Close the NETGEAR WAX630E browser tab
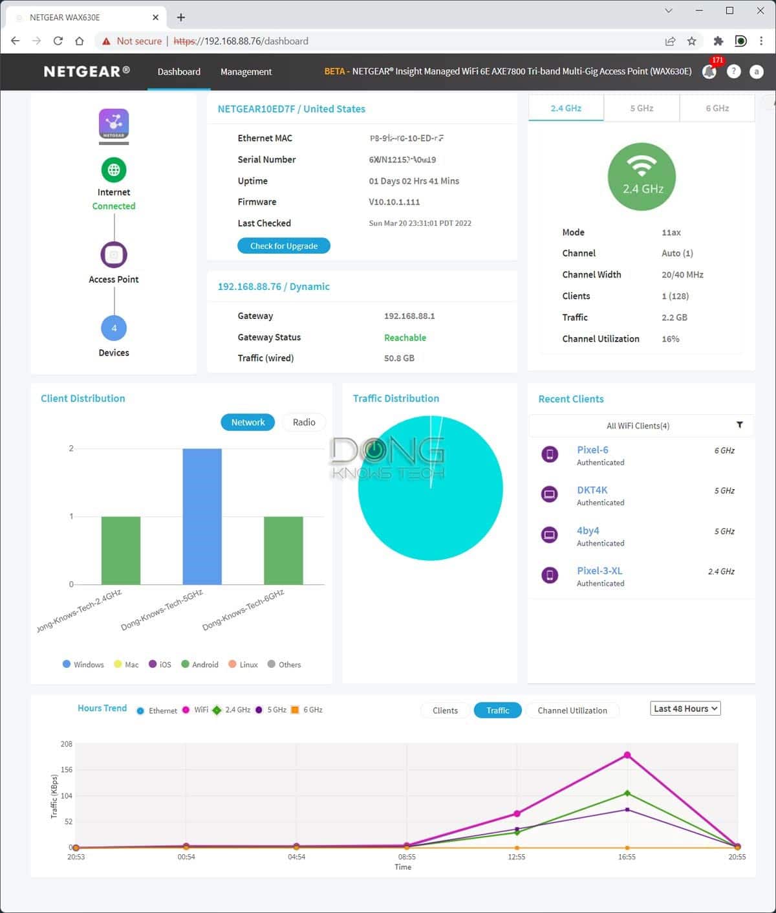 point(156,17)
